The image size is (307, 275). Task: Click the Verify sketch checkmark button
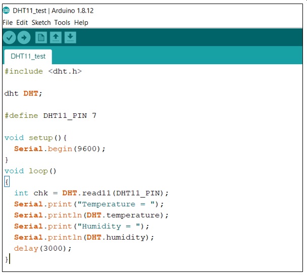pyautogui.click(x=10, y=37)
